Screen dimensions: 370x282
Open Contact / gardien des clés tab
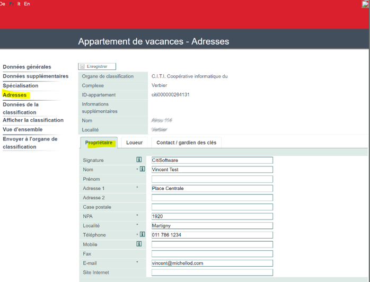click(x=186, y=143)
